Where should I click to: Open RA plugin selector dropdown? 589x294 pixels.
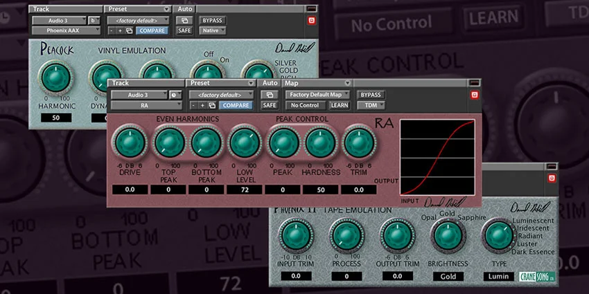[146, 105]
